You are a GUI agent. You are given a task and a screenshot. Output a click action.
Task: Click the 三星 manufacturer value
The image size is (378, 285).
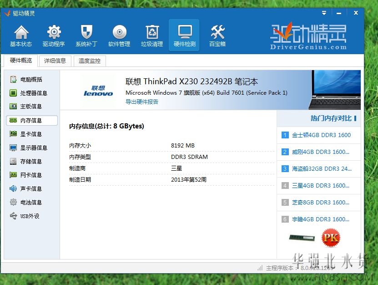coord(176,168)
